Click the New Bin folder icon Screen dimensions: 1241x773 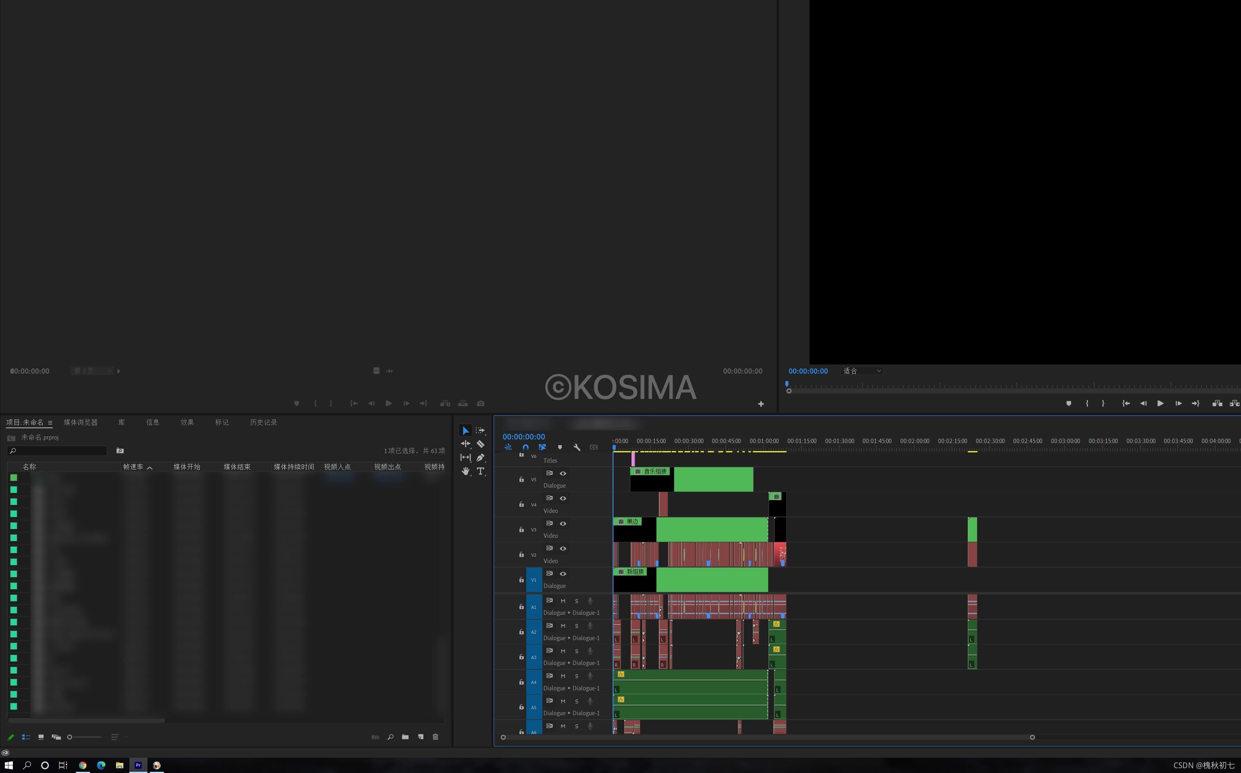point(405,737)
